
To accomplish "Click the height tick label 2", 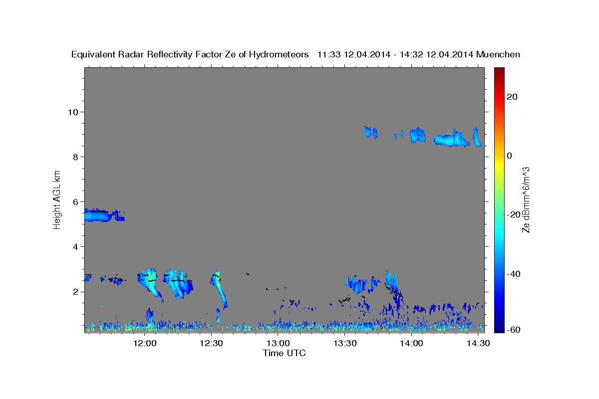I will coord(75,292).
